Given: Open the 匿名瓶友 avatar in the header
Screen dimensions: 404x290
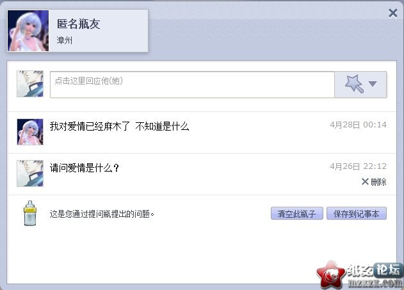Looking at the screenshot, I should (28, 31).
